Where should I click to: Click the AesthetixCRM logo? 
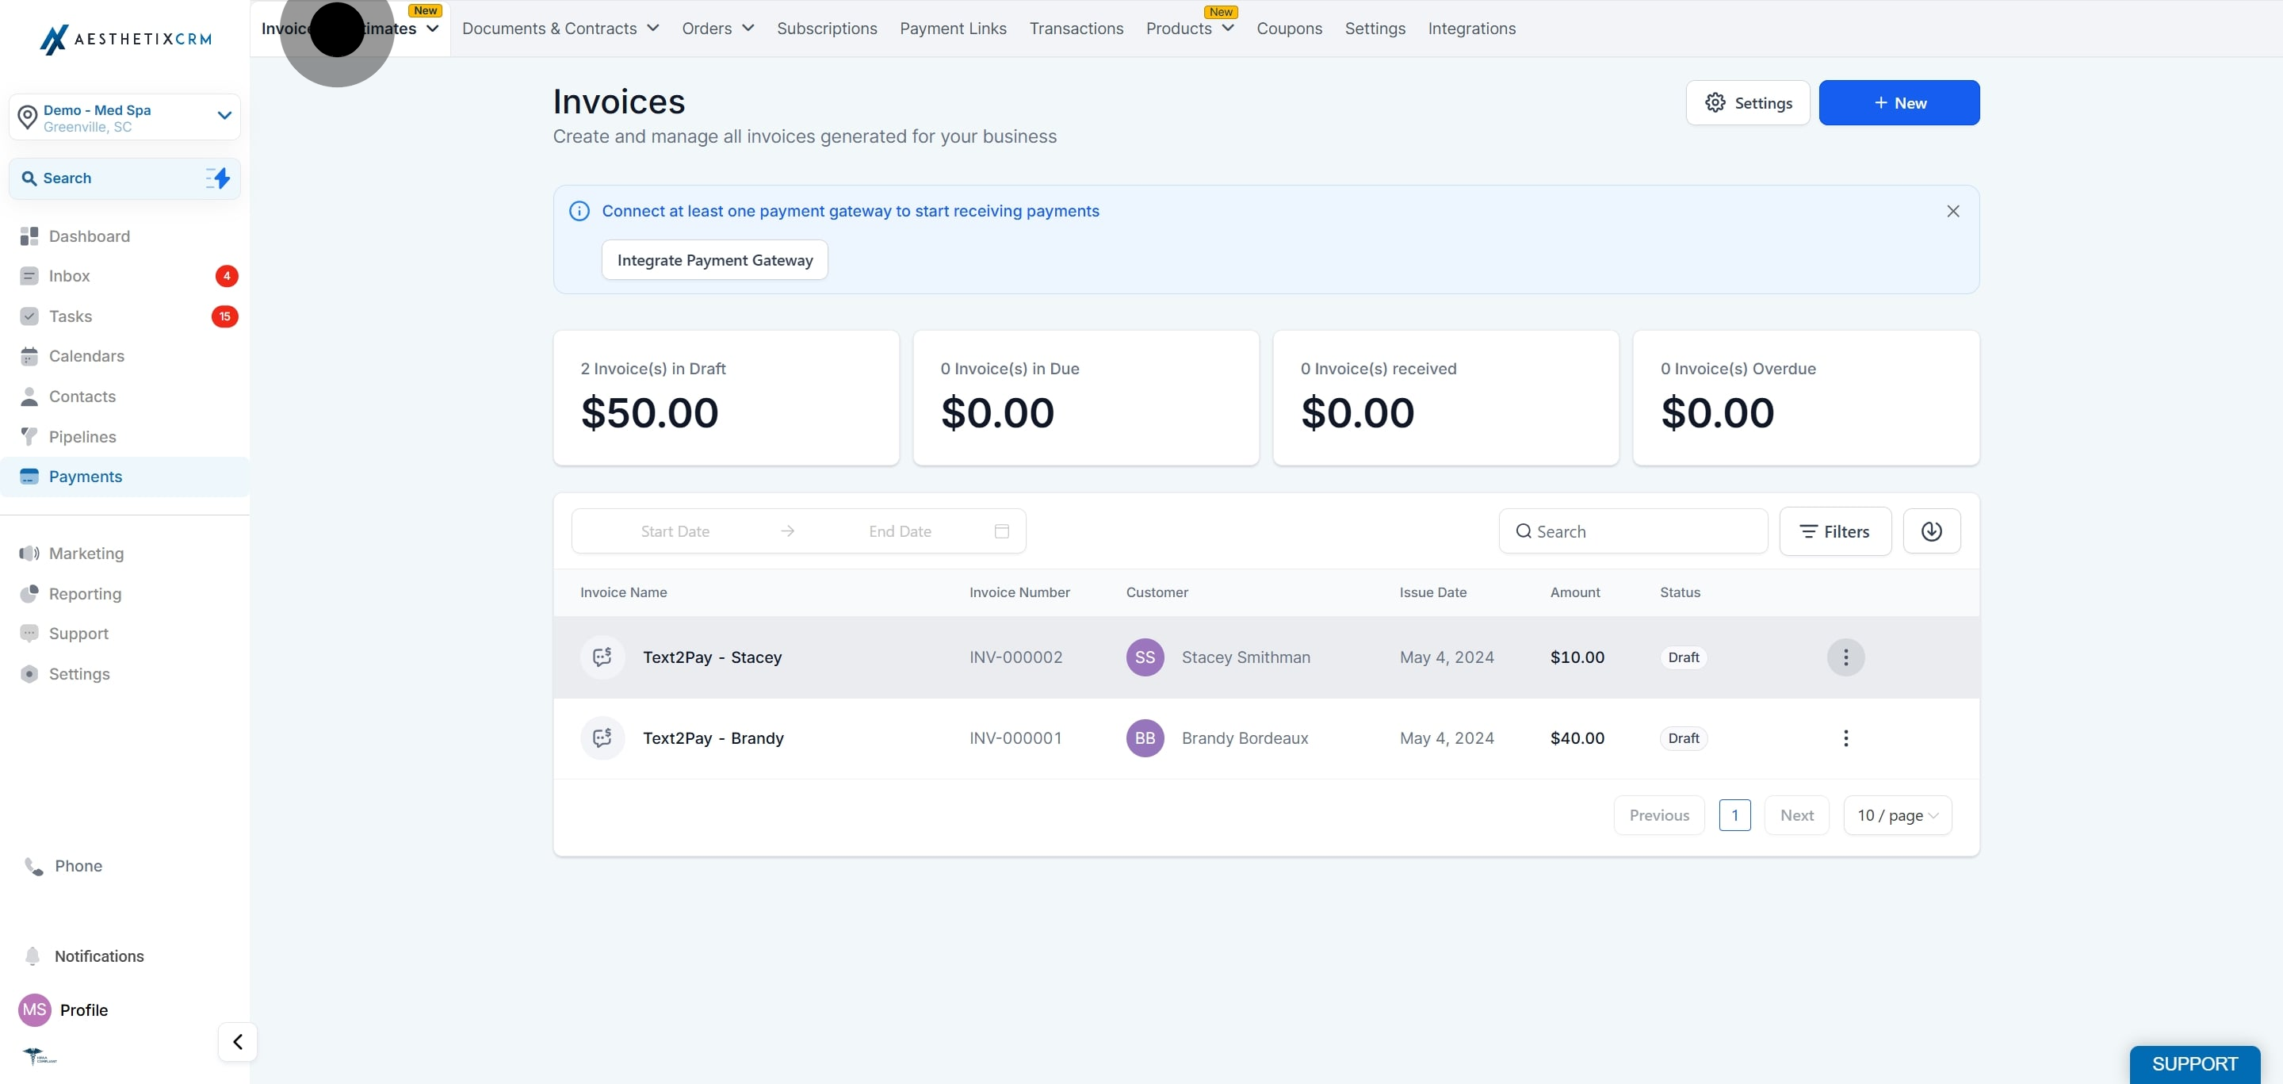pos(125,39)
